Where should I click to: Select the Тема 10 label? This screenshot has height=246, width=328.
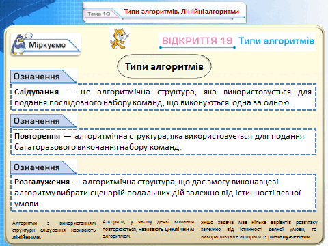click(99, 14)
